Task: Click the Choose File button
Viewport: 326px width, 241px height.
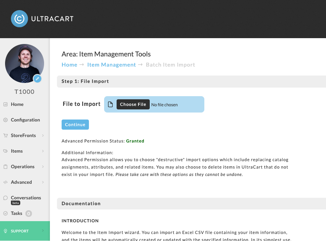Action: point(133,104)
